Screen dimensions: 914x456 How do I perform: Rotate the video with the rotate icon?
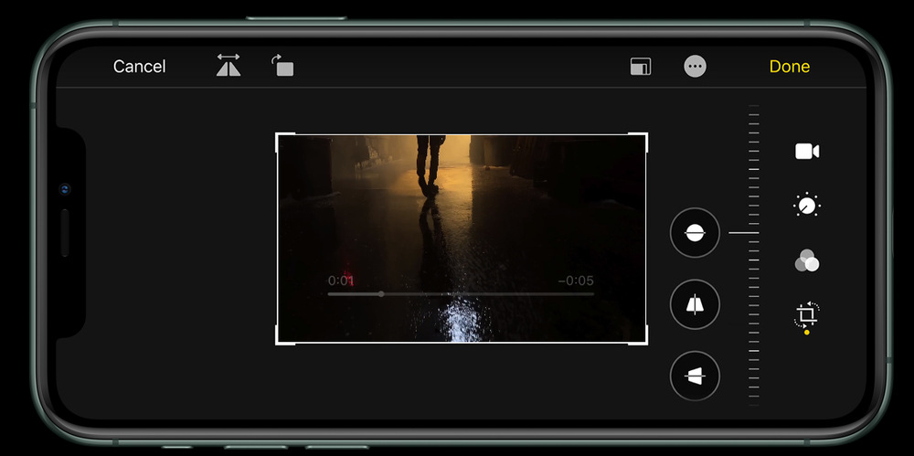coord(282,66)
